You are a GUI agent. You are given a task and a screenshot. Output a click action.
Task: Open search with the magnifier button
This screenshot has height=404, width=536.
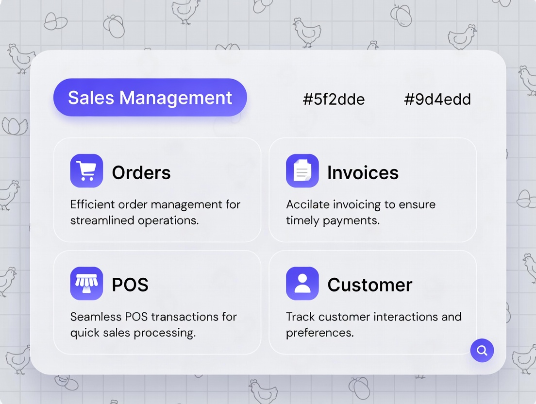(x=482, y=350)
